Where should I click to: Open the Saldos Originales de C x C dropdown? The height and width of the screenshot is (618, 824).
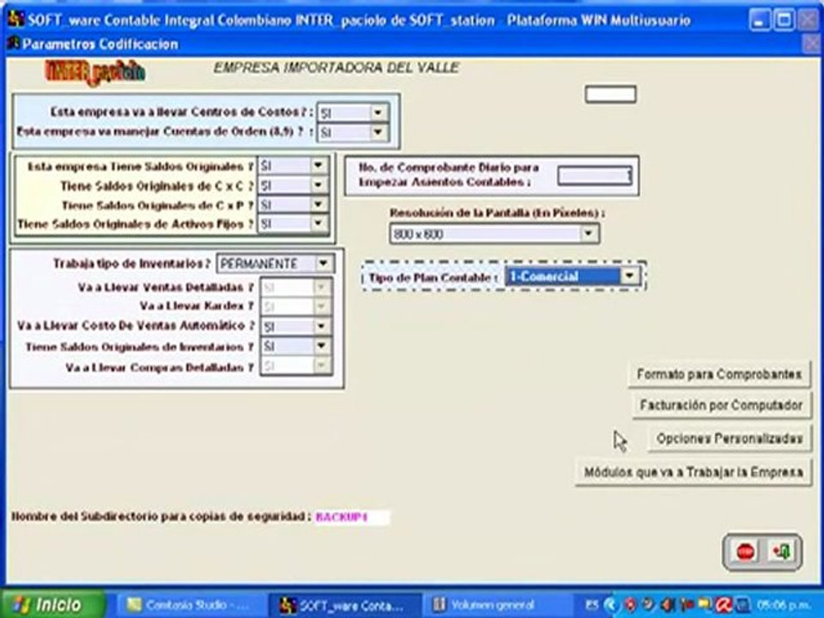pos(318,185)
